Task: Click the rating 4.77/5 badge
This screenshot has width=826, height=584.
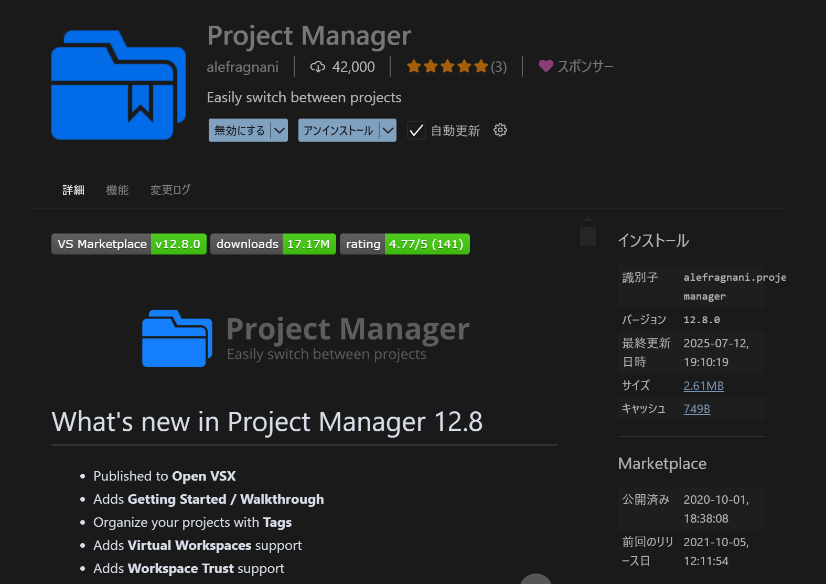Action: point(405,244)
